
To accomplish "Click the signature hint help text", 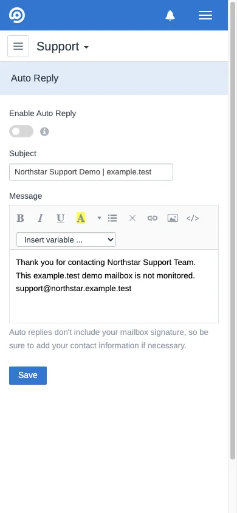I will click(109, 339).
